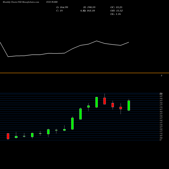169x169 pixels.
Task: Select the first red candle at far left
Action: [x=8, y=136]
